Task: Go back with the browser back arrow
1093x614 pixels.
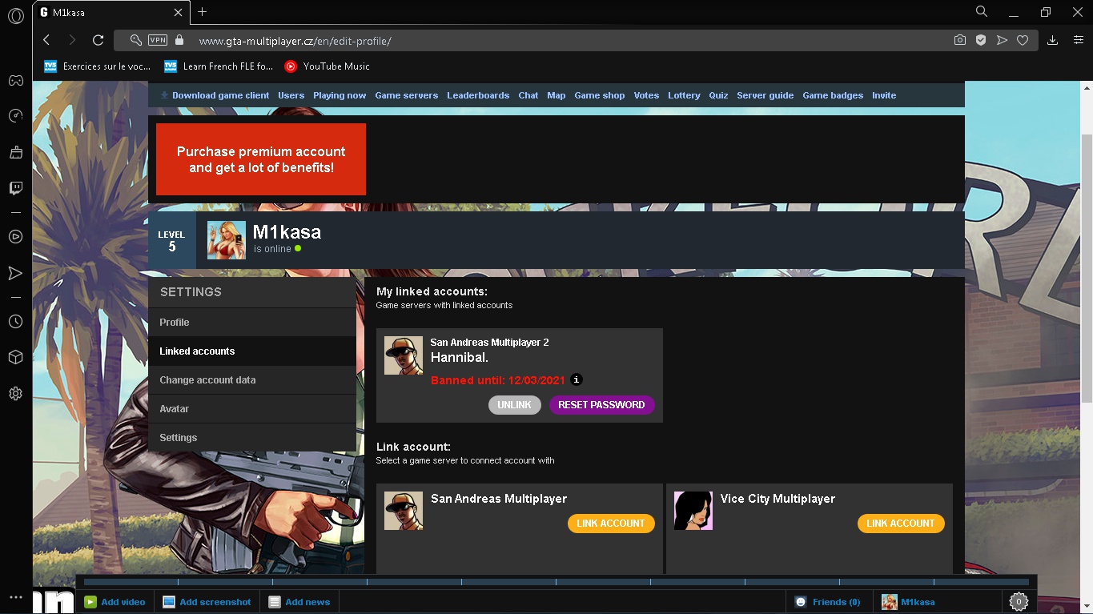Action: 46,40
